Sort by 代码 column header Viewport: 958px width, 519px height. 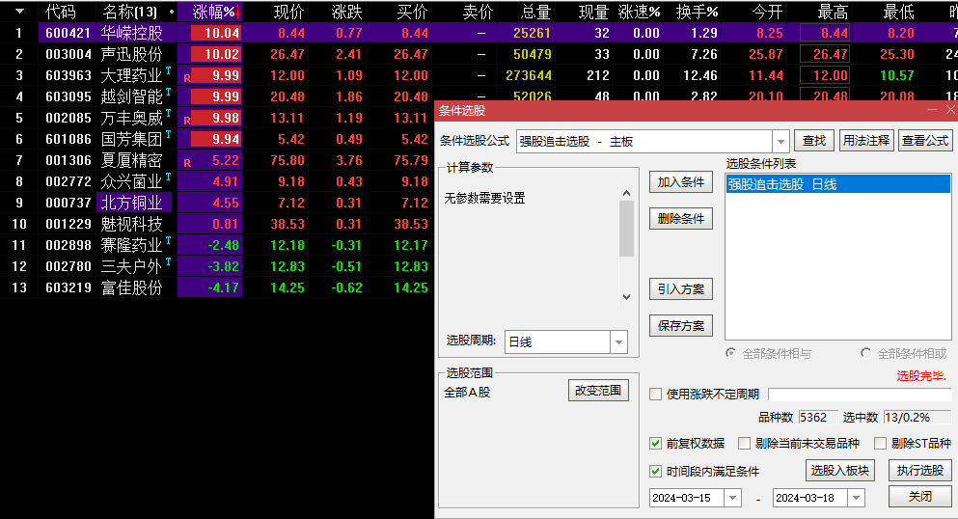pyautogui.click(x=61, y=11)
